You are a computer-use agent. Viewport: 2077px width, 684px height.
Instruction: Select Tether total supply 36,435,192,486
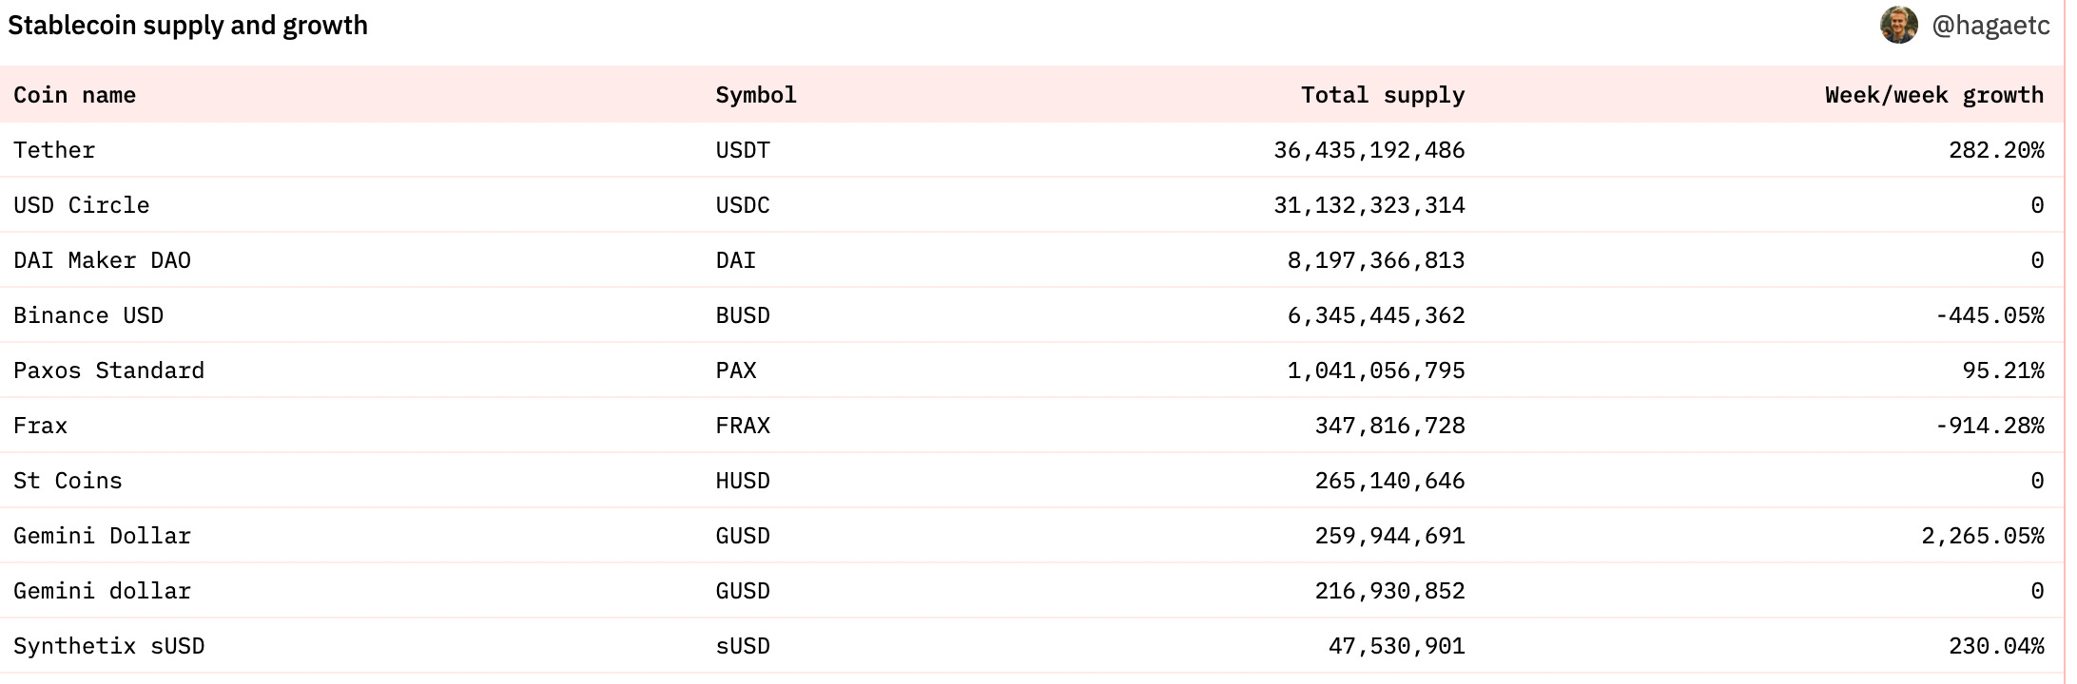click(x=1368, y=150)
